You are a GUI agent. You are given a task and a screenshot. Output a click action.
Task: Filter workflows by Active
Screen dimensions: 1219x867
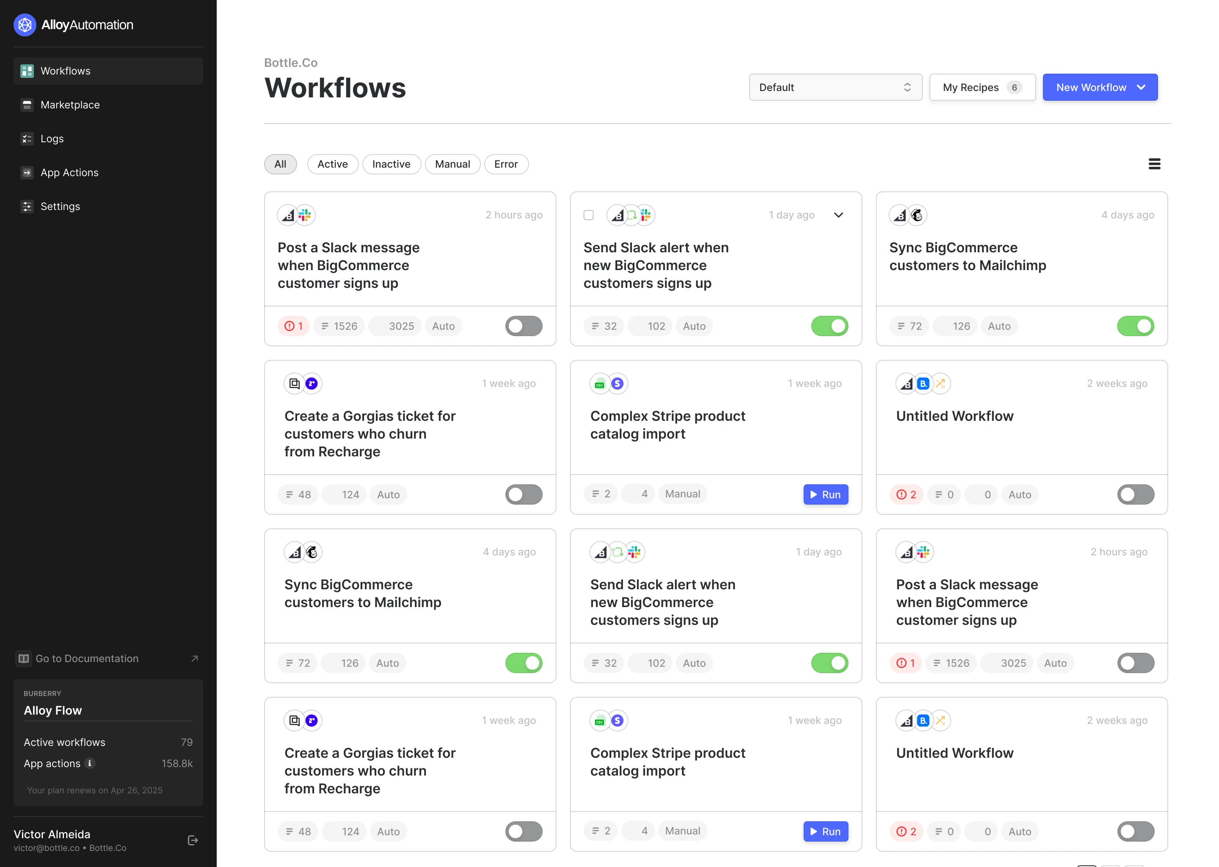point(333,164)
